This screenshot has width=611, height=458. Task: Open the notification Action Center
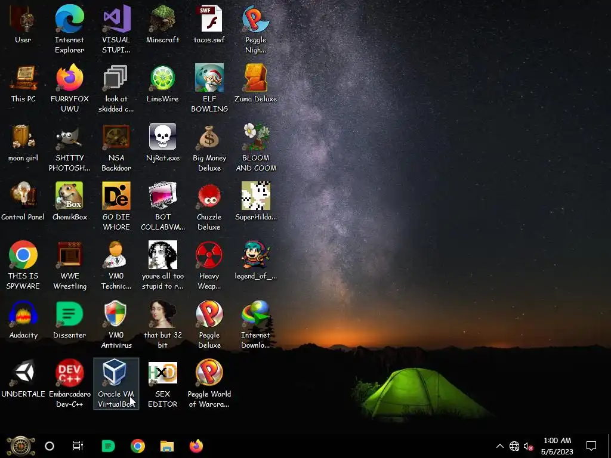(591, 446)
